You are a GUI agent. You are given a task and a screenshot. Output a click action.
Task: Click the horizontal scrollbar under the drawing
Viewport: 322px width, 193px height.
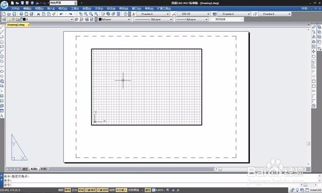point(260,169)
